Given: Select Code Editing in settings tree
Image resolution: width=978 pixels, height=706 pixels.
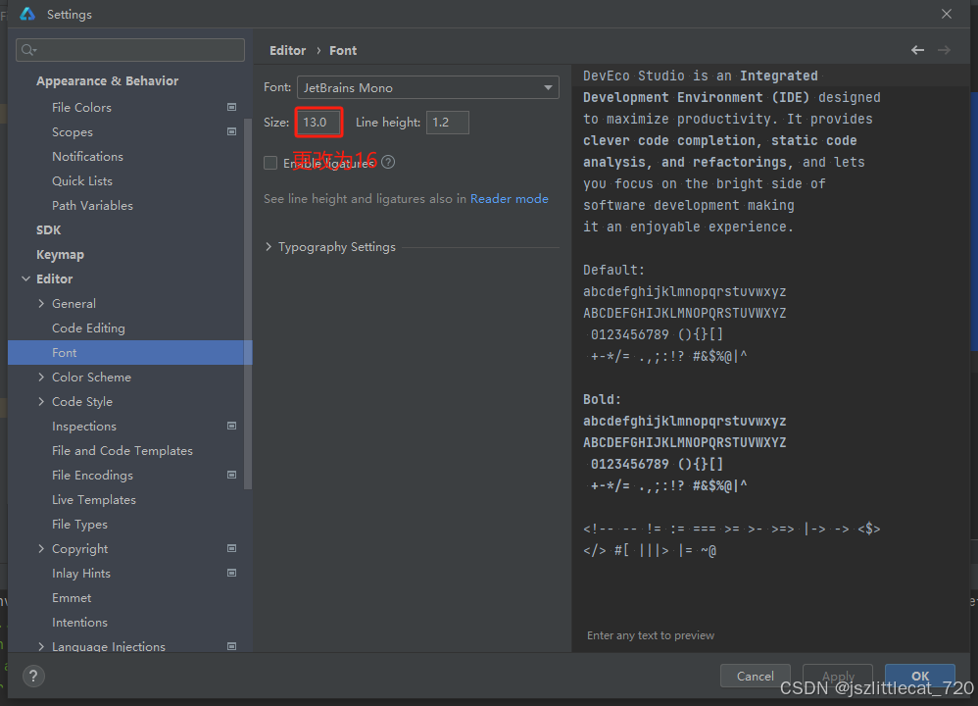Looking at the screenshot, I should tap(88, 328).
